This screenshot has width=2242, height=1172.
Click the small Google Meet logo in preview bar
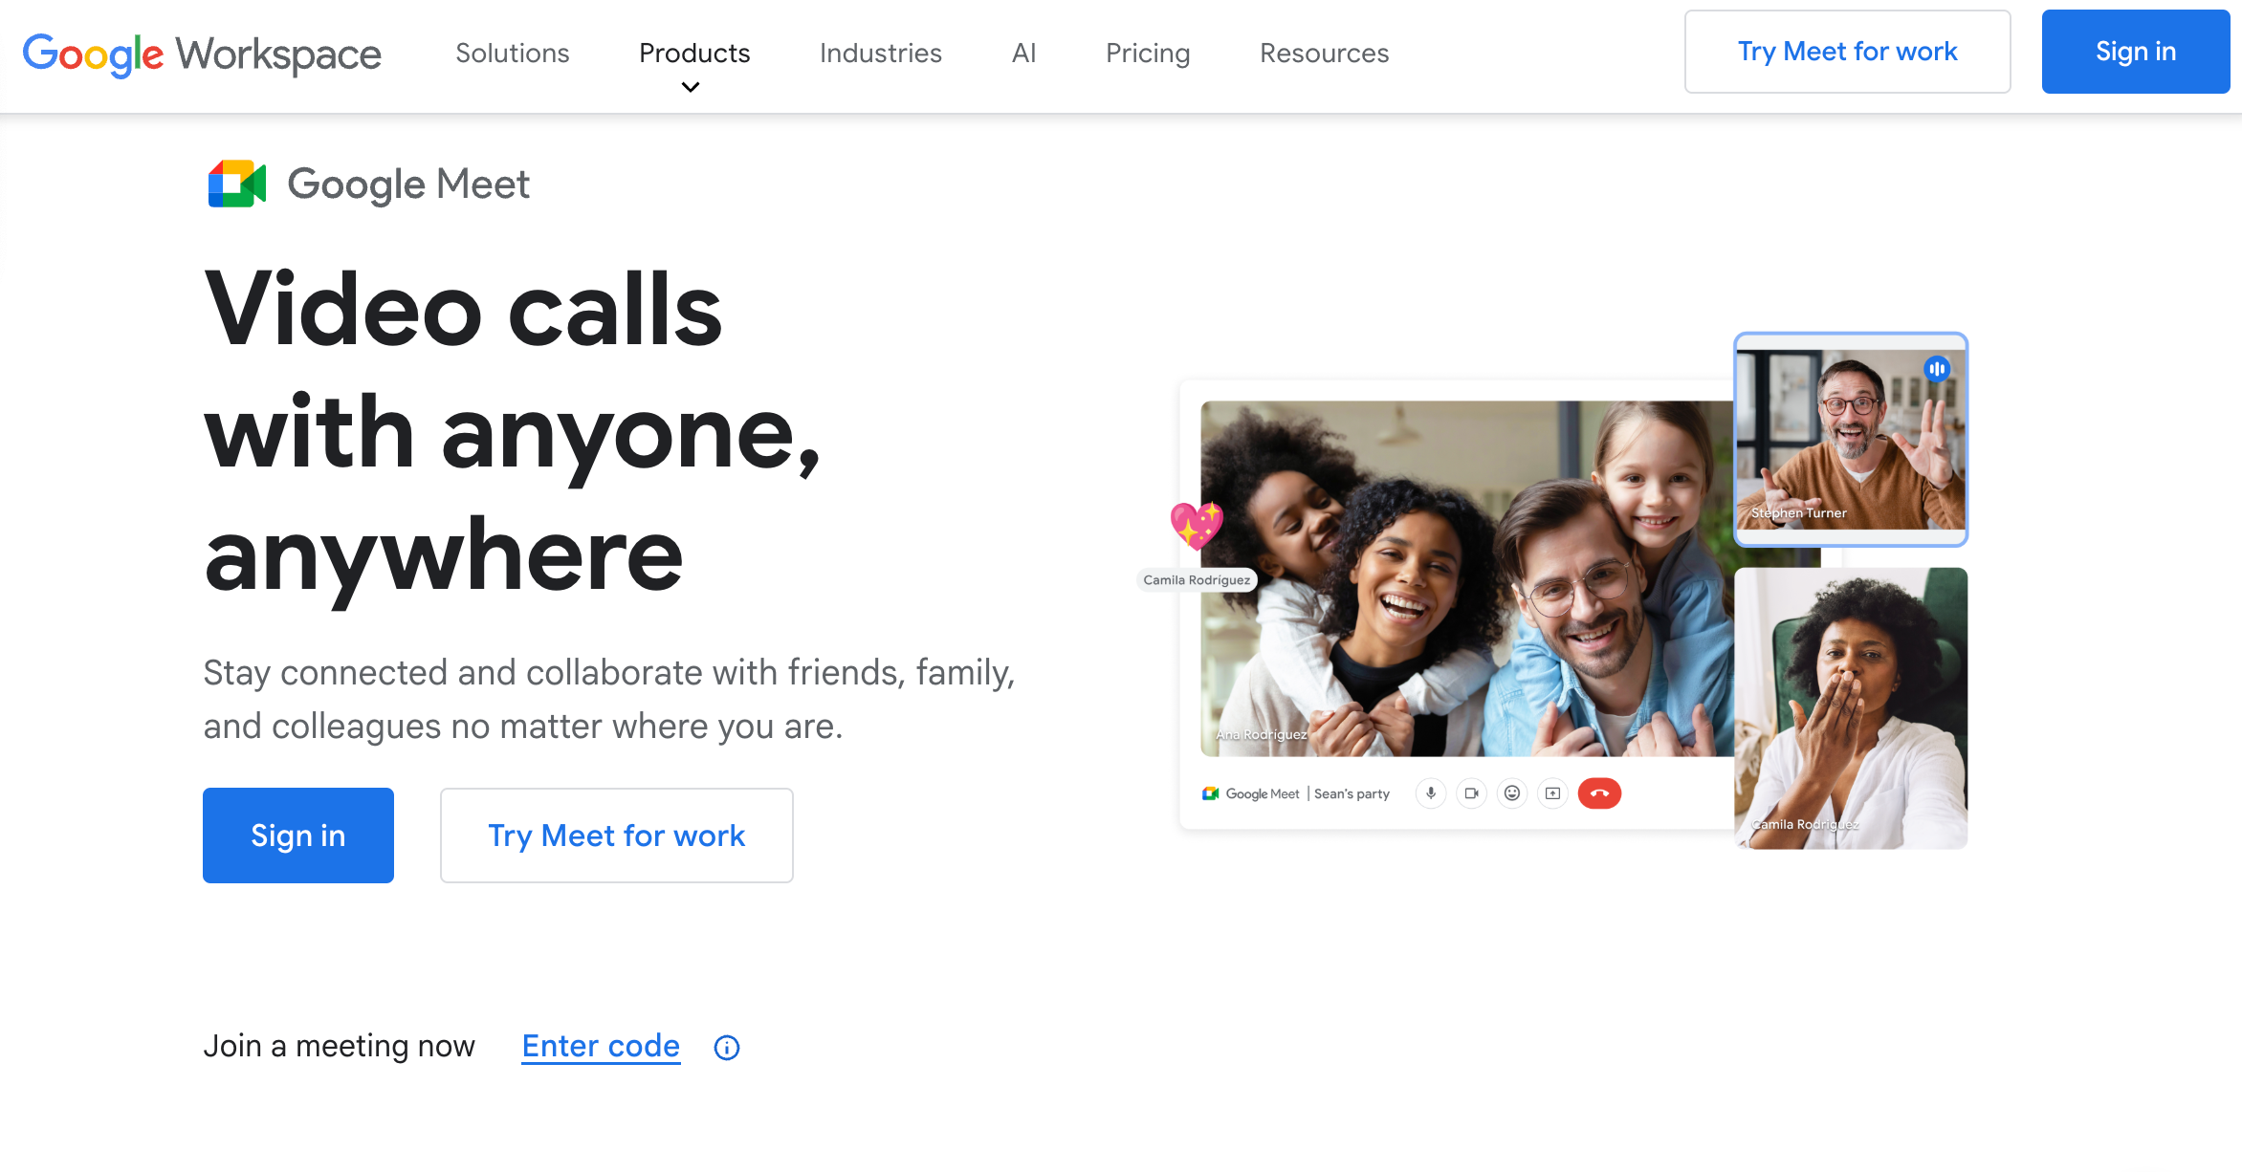[1210, 793]
